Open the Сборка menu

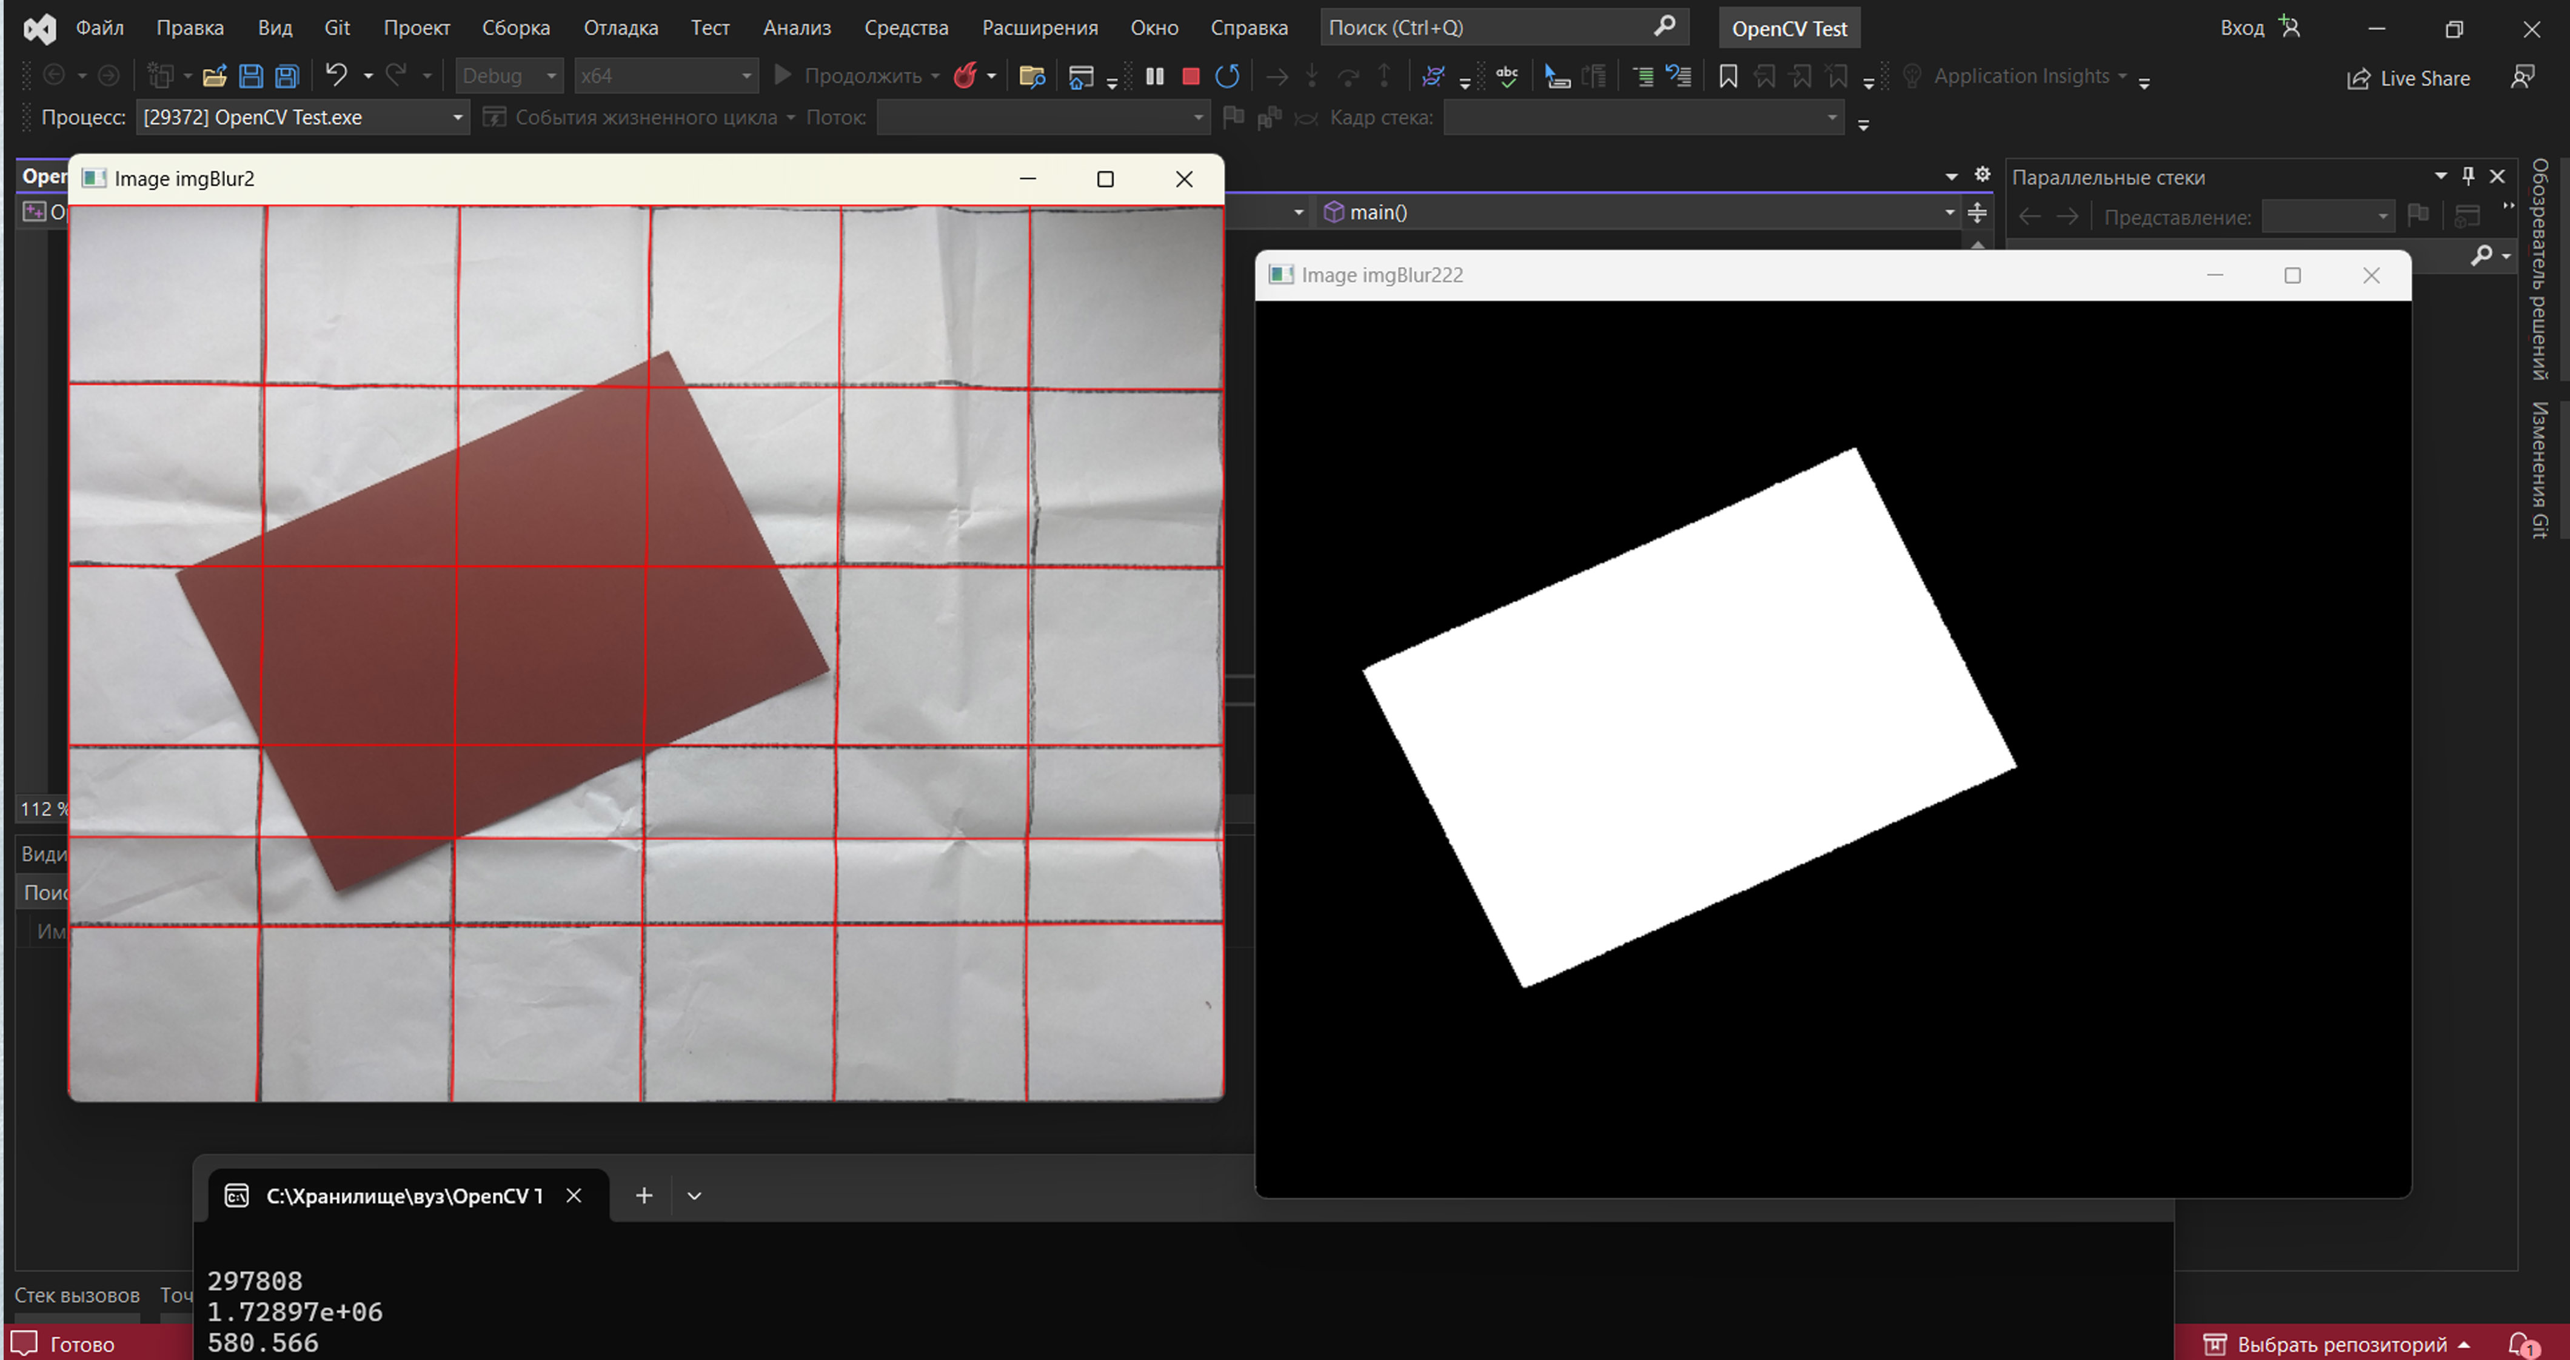point(516,28)
